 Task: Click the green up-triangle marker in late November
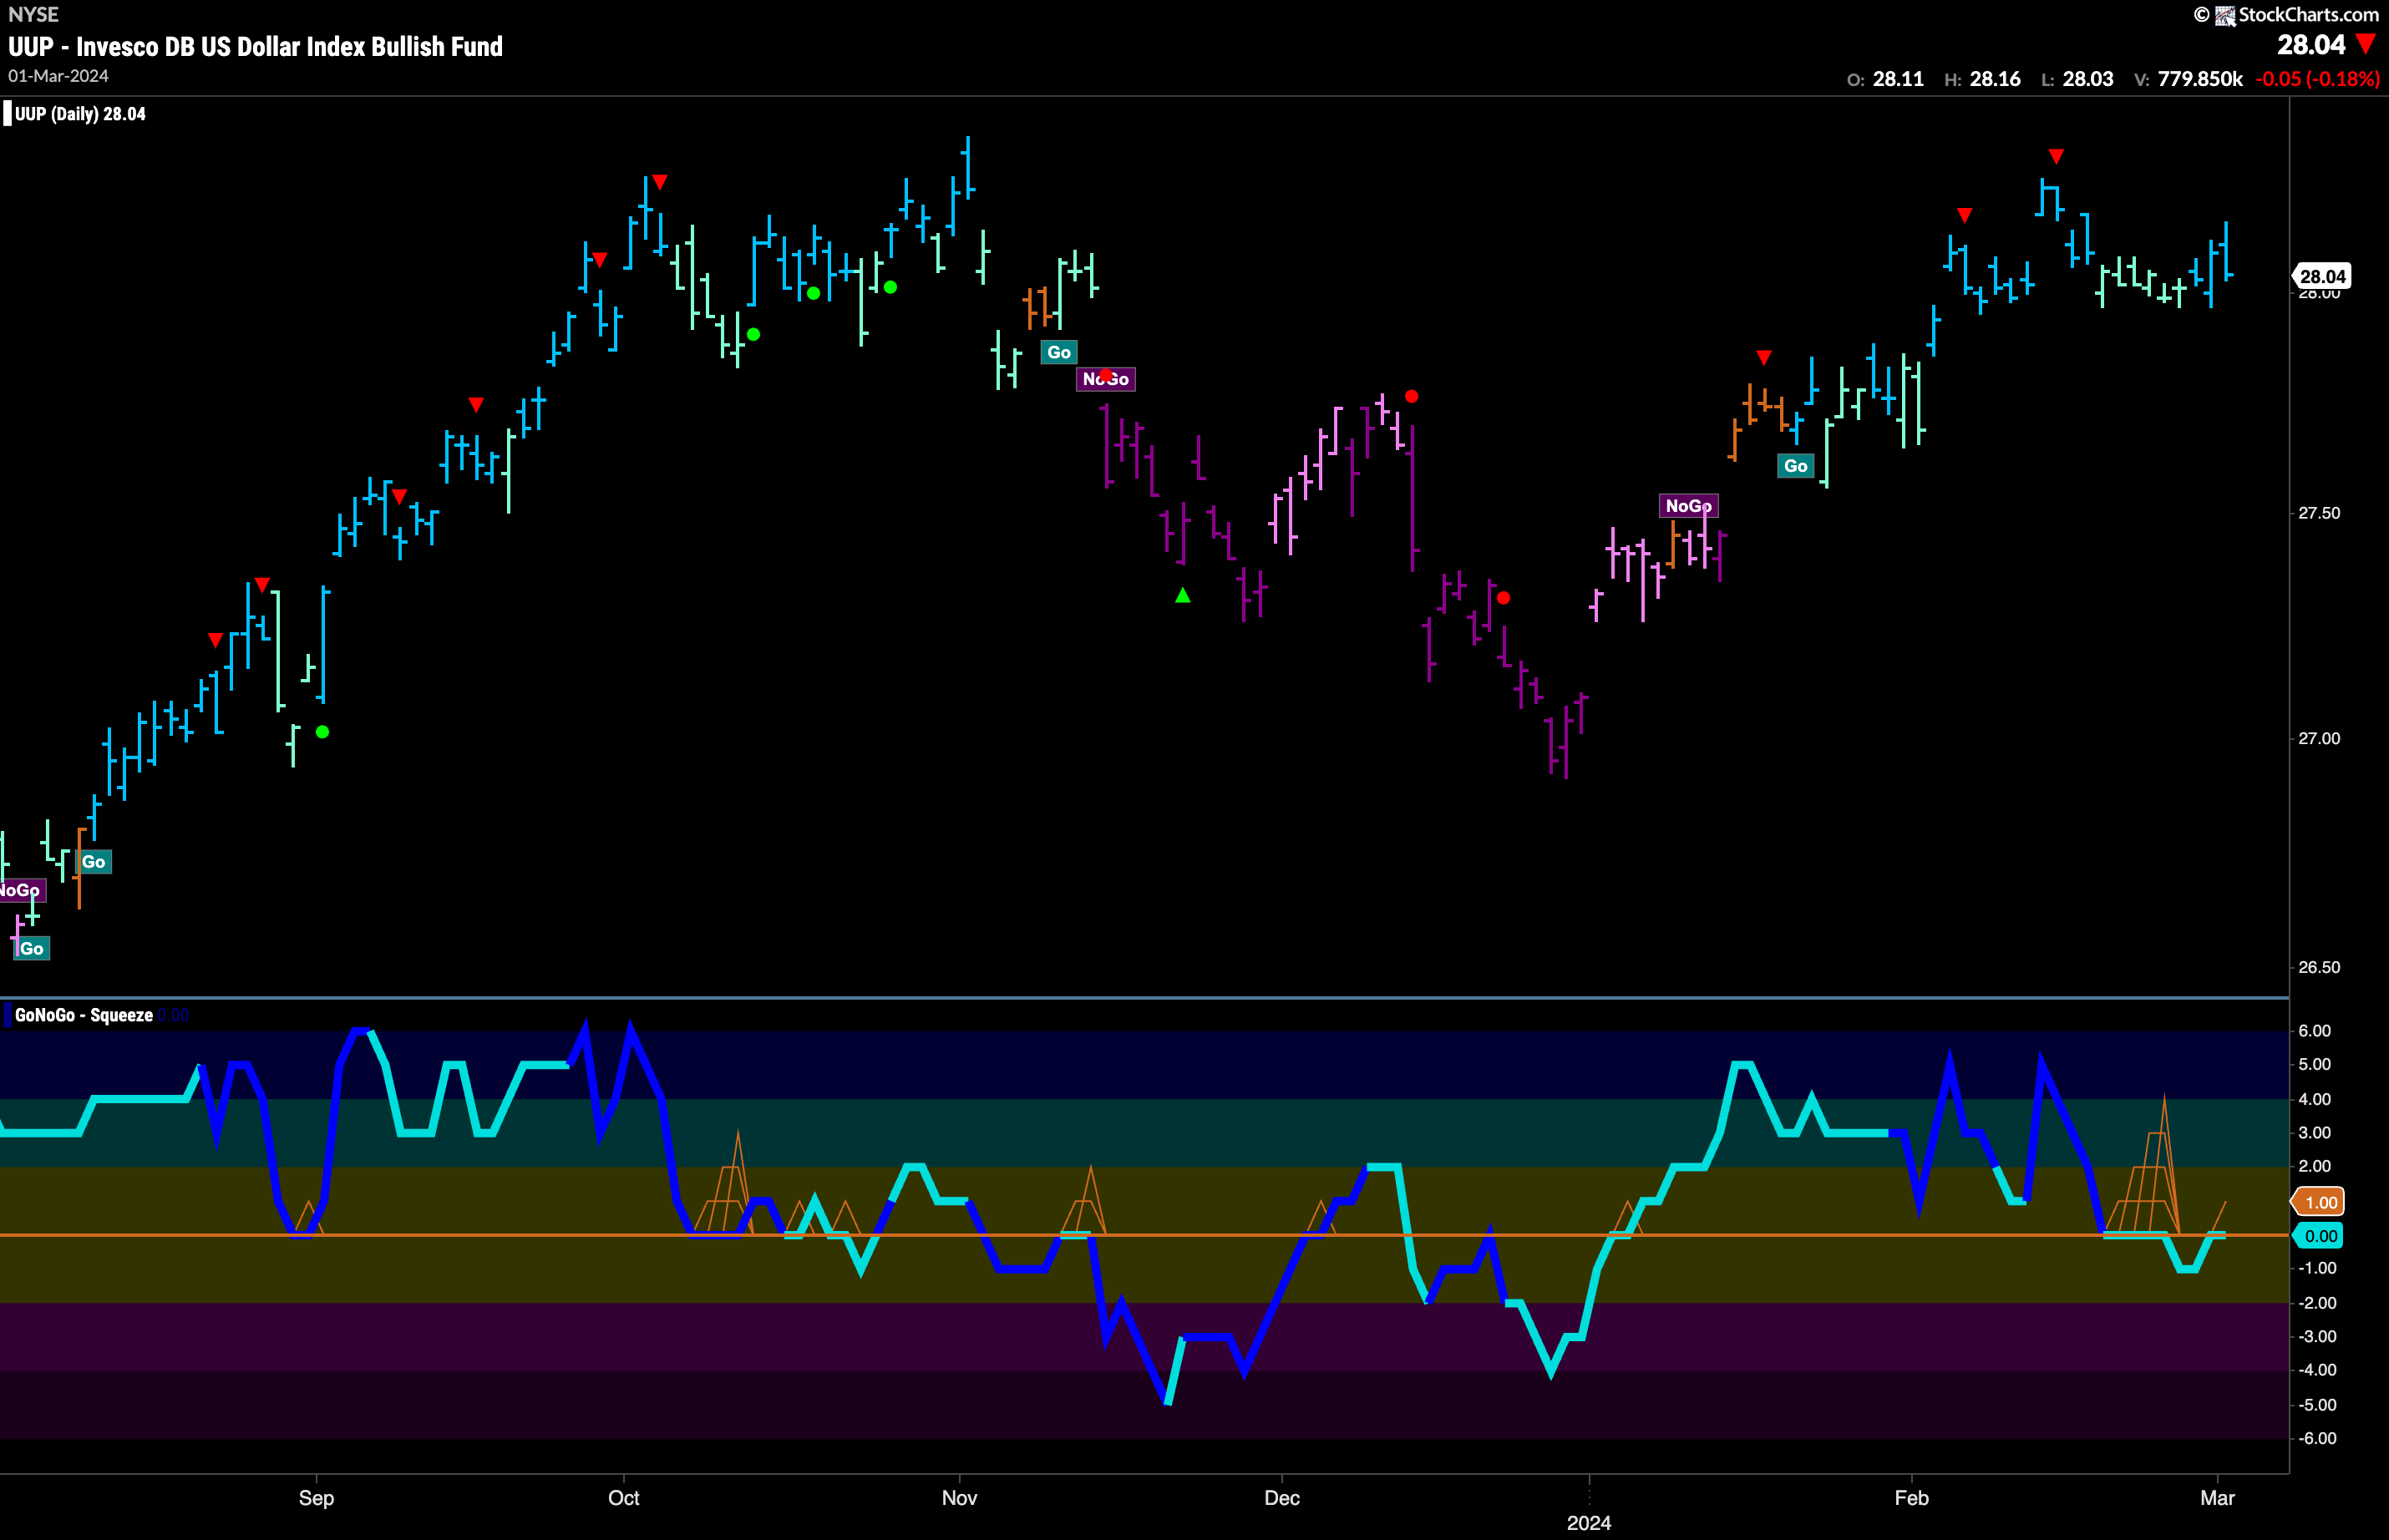[1183, 595]
